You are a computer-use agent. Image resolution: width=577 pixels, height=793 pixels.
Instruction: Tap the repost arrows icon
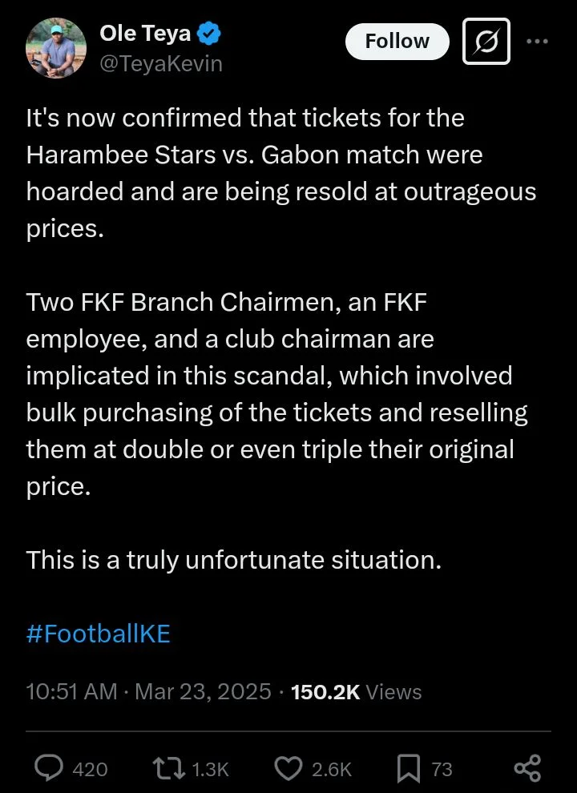[169, 769]
